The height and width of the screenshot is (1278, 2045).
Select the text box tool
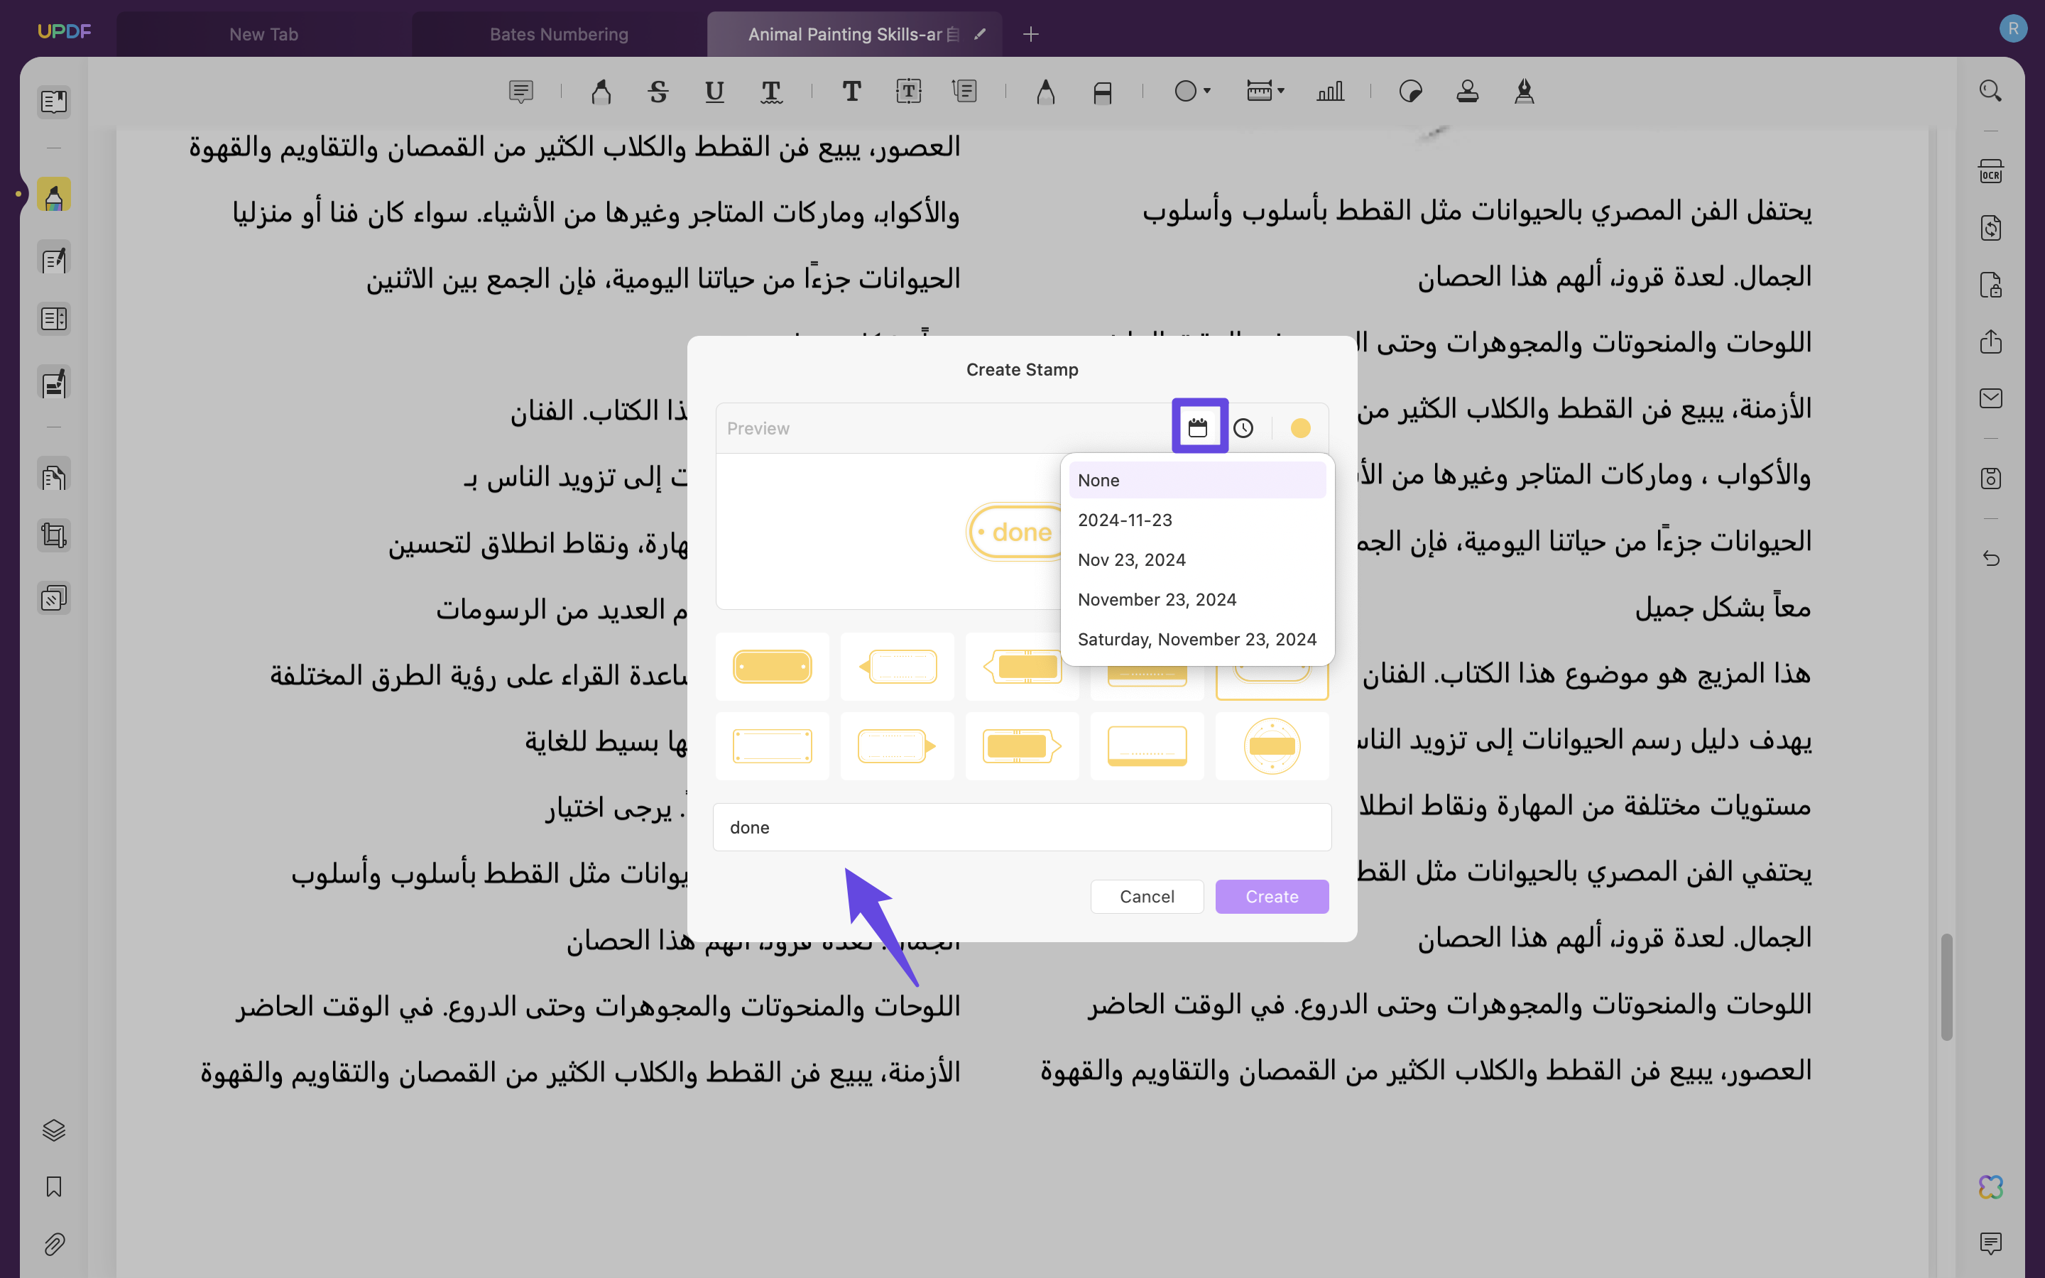pos(908,92)
